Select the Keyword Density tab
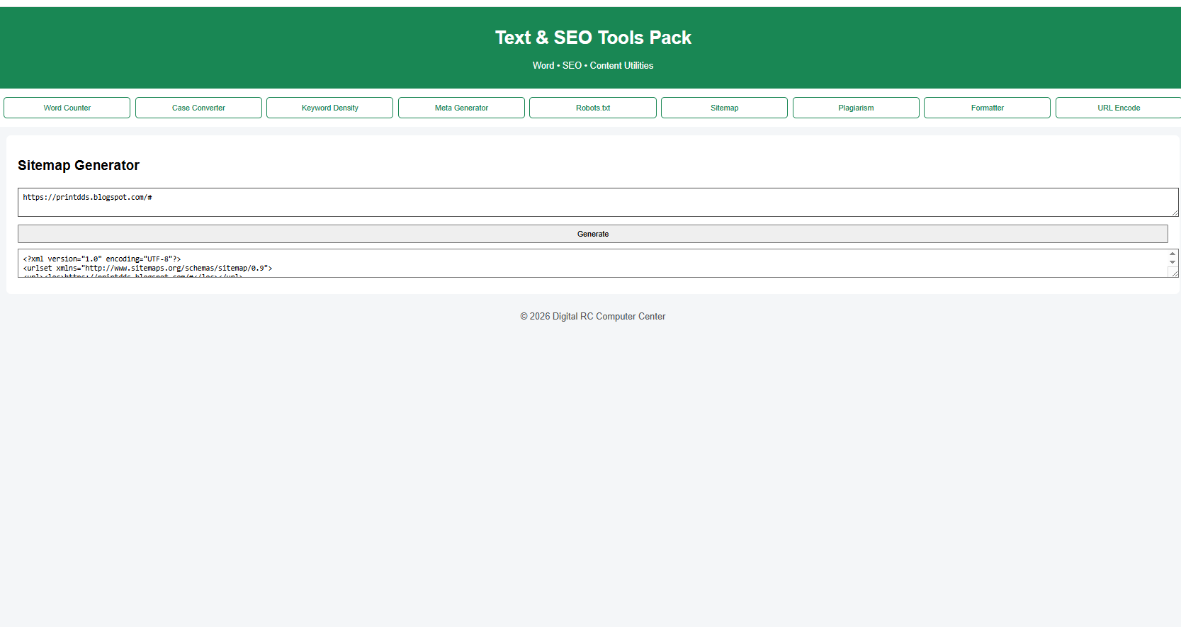Image resolution: width=1181 pixels, height=627 pixels. (x=329, y=108)
